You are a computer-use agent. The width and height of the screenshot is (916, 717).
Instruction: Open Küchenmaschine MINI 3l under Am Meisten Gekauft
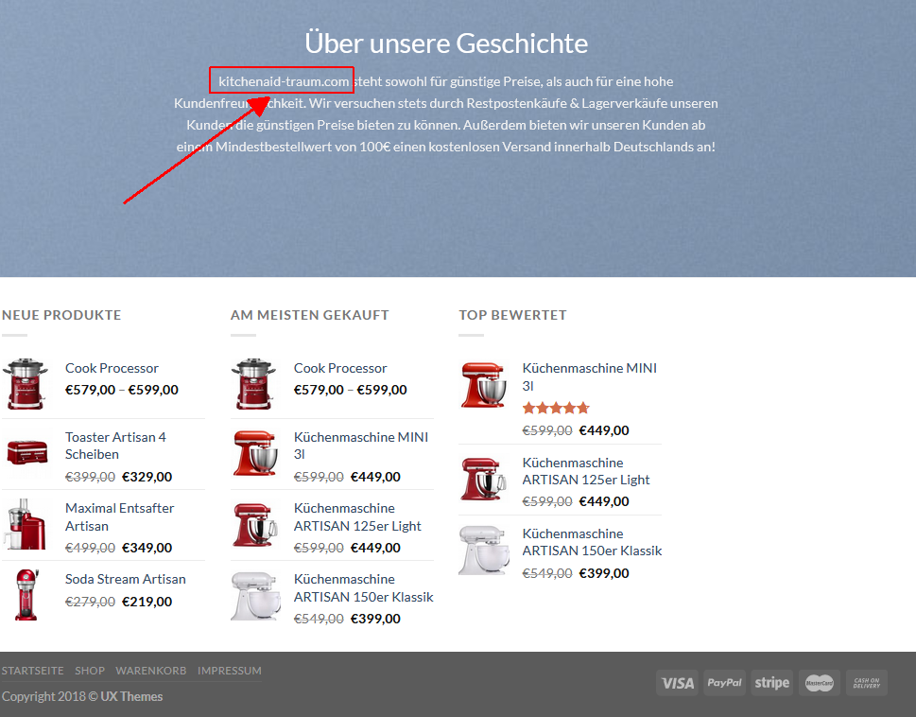(361, 446)
